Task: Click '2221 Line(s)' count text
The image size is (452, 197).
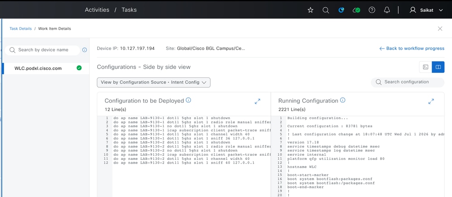Action: [x=292, y=109]
